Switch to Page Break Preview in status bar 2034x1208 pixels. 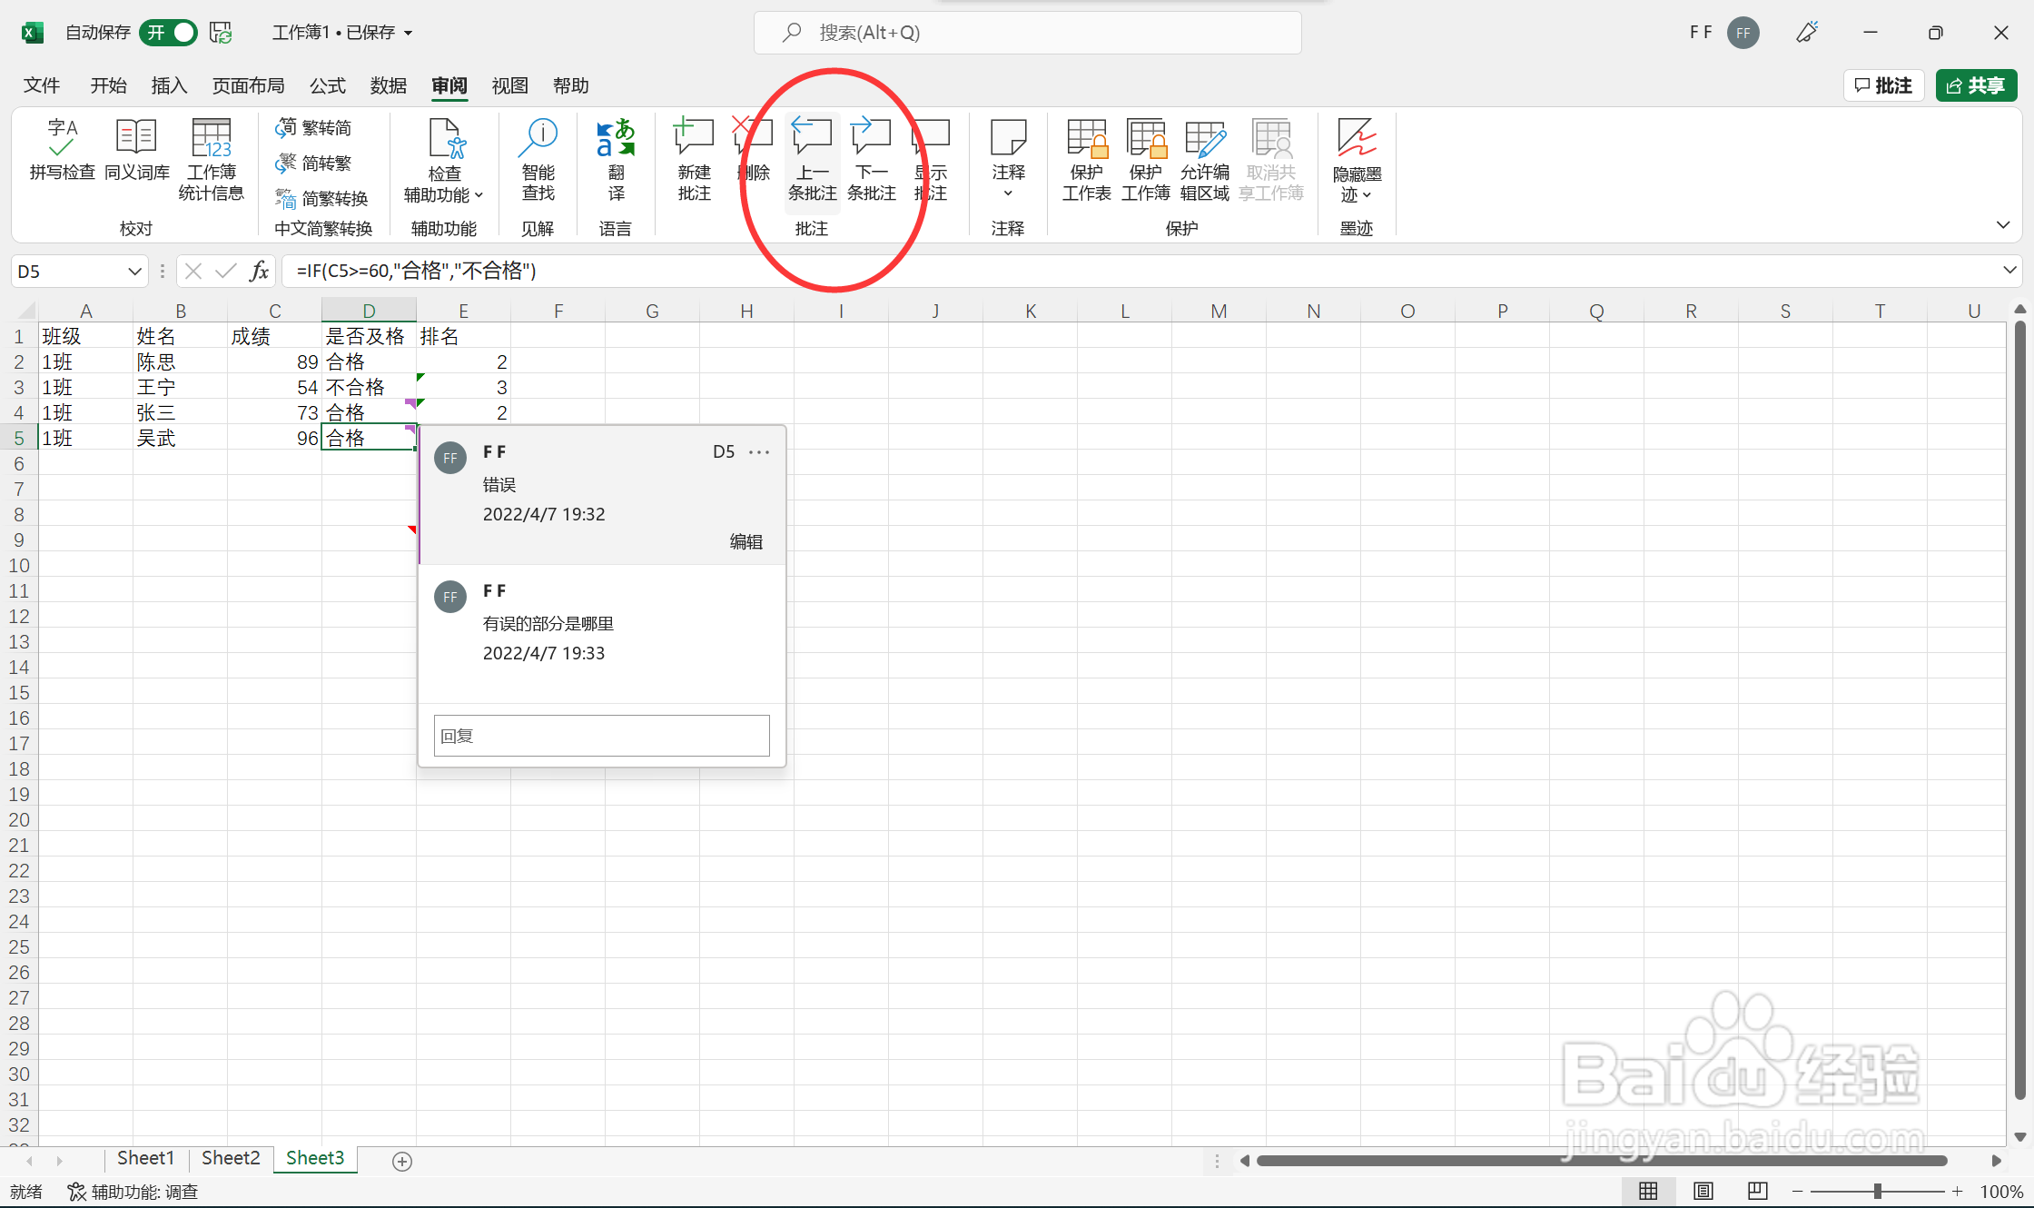point(1757,1191)
